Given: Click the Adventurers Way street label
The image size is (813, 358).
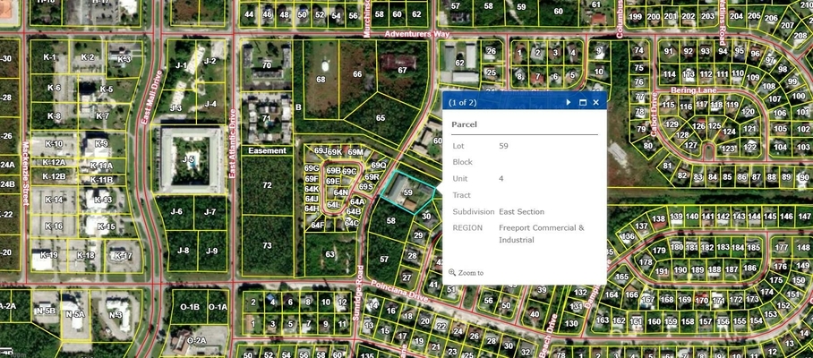Looking at the screenshot, I should tap(416, 34).
